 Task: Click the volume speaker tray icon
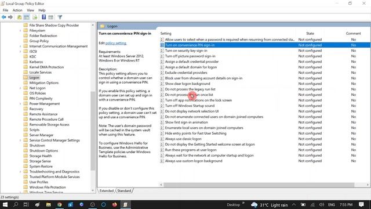(x=322, y=205)
